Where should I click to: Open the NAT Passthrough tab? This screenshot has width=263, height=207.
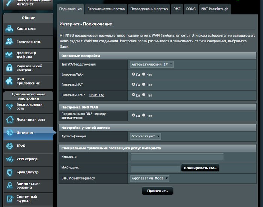(x=215, y=9)
